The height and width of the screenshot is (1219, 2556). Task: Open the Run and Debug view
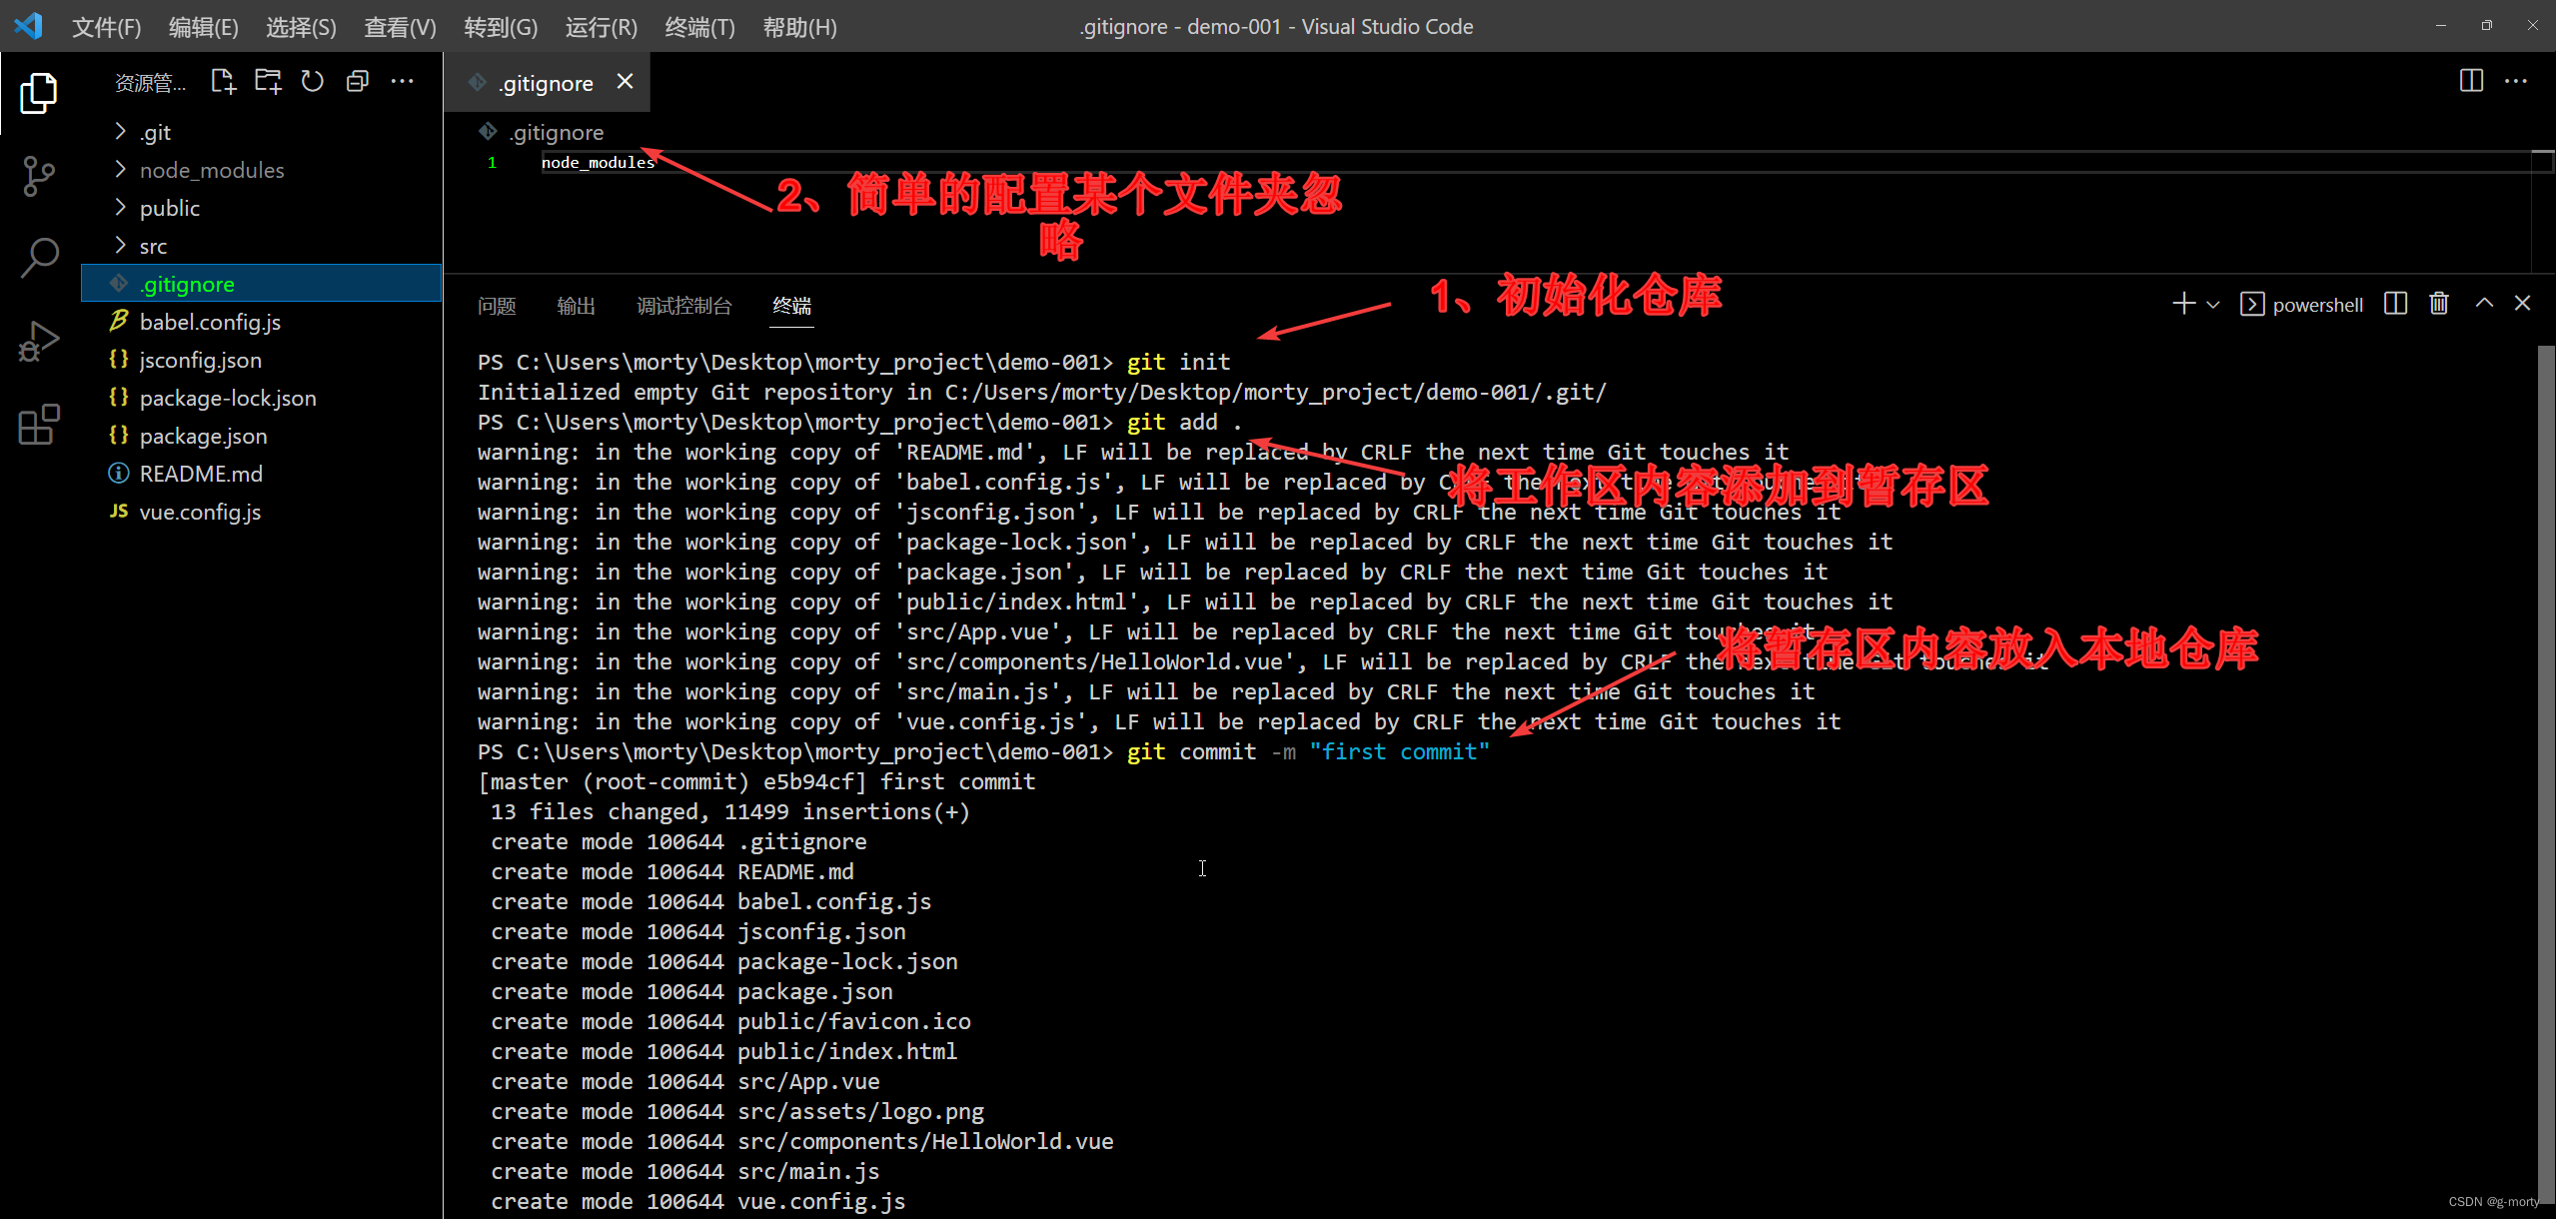pos(39,342)
